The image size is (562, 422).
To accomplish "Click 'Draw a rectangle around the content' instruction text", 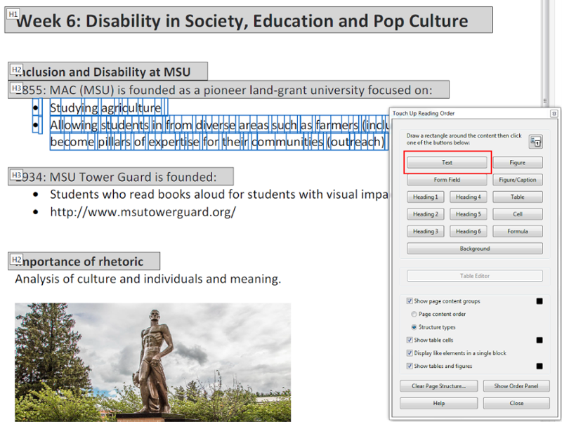I will [x=464, y=139].
